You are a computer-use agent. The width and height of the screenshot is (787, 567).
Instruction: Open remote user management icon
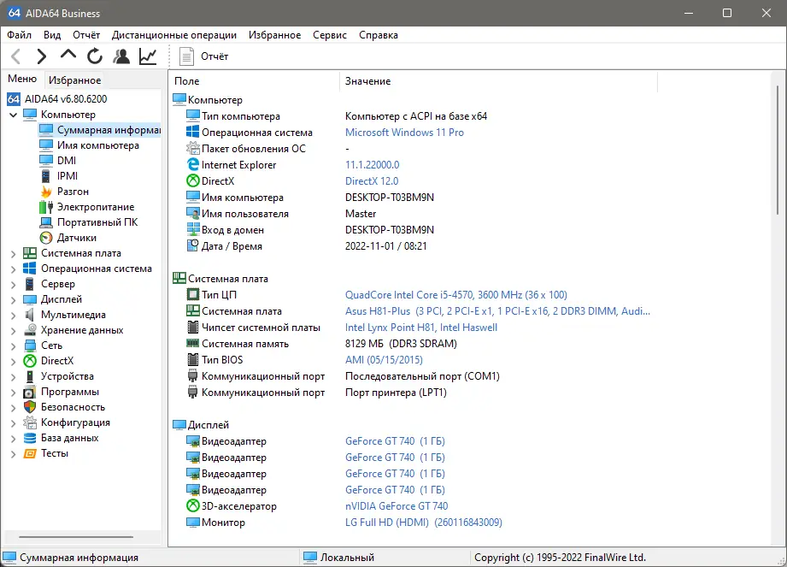pos(121,56)
